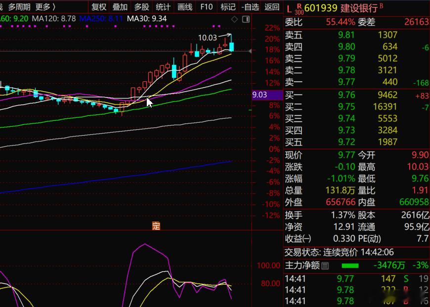Click the 交易状态 连续竞价 status line
The image size is (430, 307).
(x=339, y=252)
